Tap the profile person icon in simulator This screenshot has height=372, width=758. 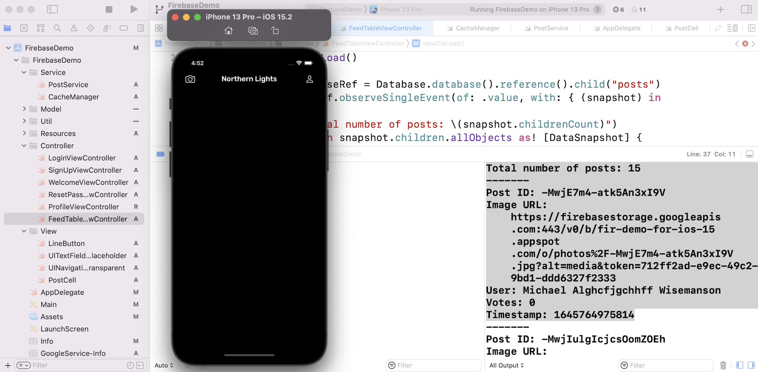[x=310, y=79]
